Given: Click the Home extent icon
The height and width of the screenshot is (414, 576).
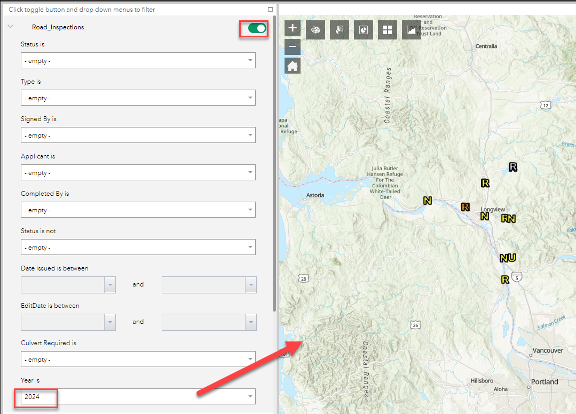Looking at the screenshot, I should pos(292,66).
